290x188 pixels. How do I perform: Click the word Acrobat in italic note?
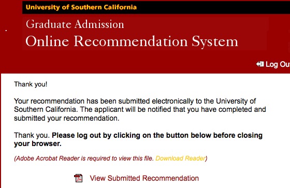[47, 158]
